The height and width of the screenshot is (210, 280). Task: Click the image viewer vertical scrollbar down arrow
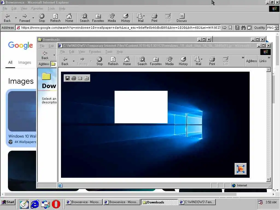click(269, 180)
